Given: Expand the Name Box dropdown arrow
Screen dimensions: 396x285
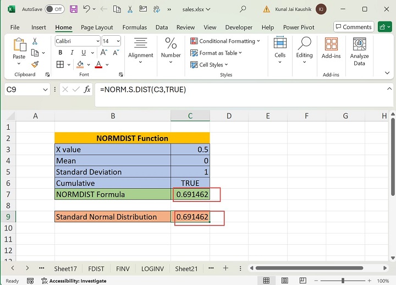Looking at the screenshot, I should (46, 90).
